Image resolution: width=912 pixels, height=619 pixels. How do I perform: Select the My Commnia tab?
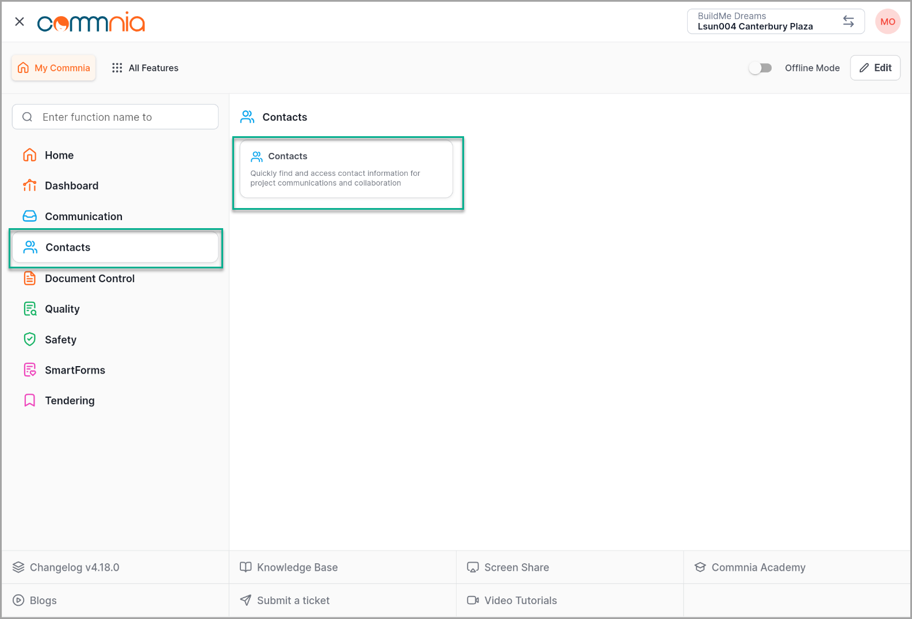tap(54, 68)
